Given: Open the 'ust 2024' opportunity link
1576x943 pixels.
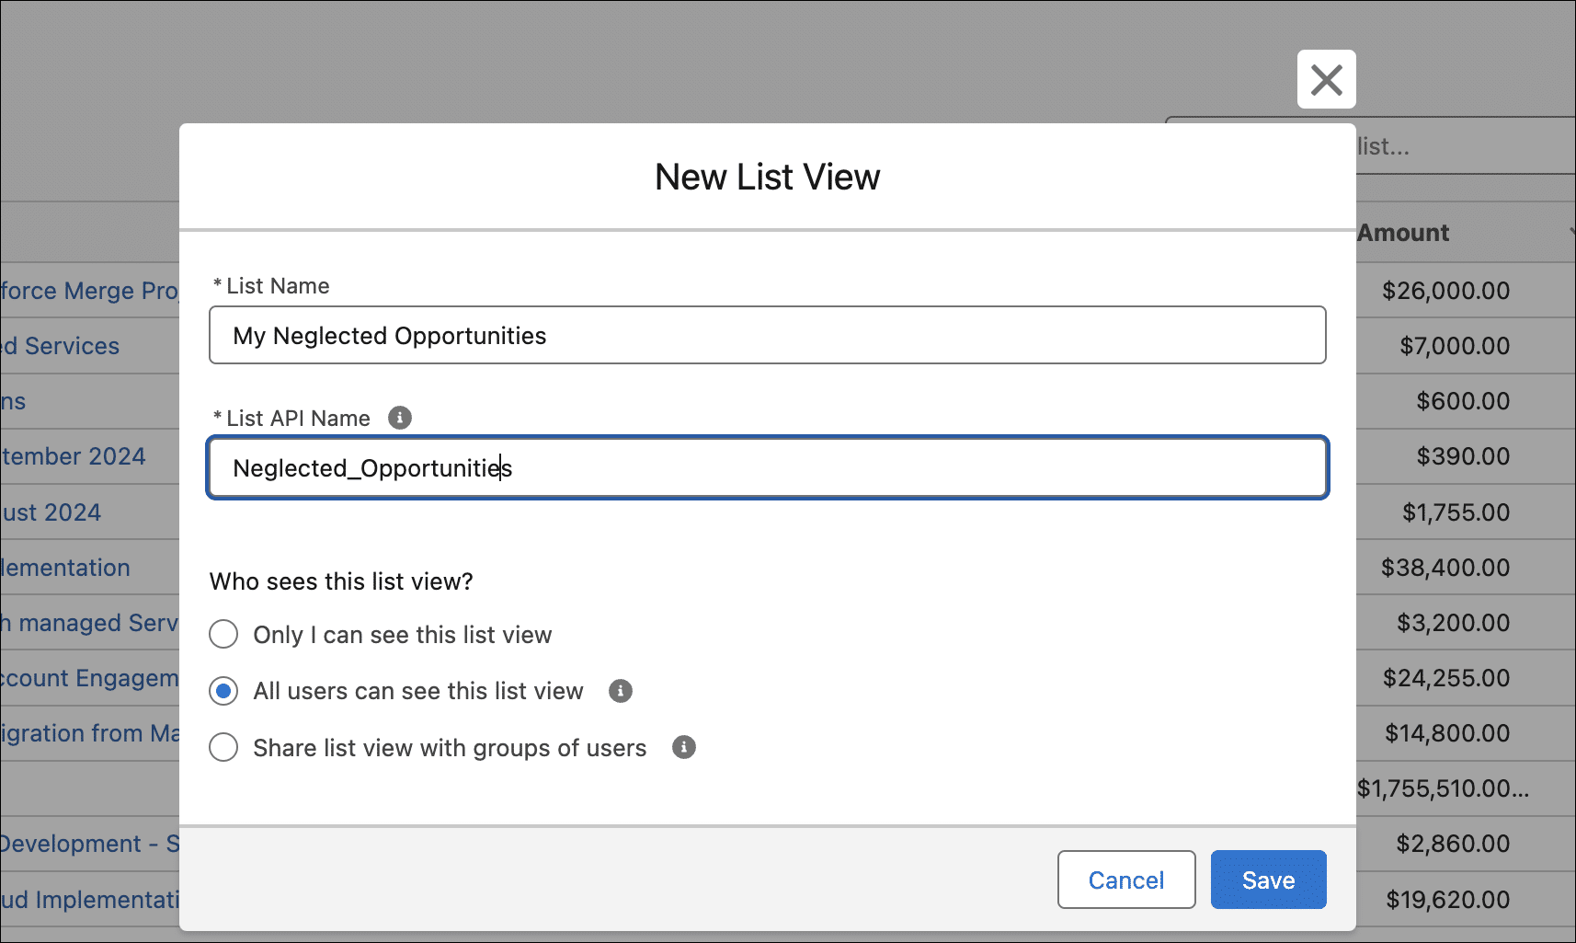Looking at the screenshot, I should (51, 512).
